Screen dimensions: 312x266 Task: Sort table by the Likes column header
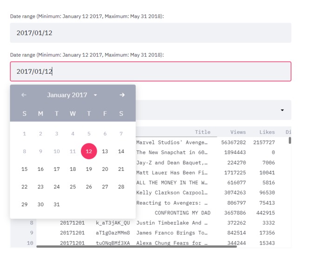(x=267, y=132)
